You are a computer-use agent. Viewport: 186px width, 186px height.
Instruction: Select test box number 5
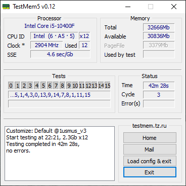43,86
